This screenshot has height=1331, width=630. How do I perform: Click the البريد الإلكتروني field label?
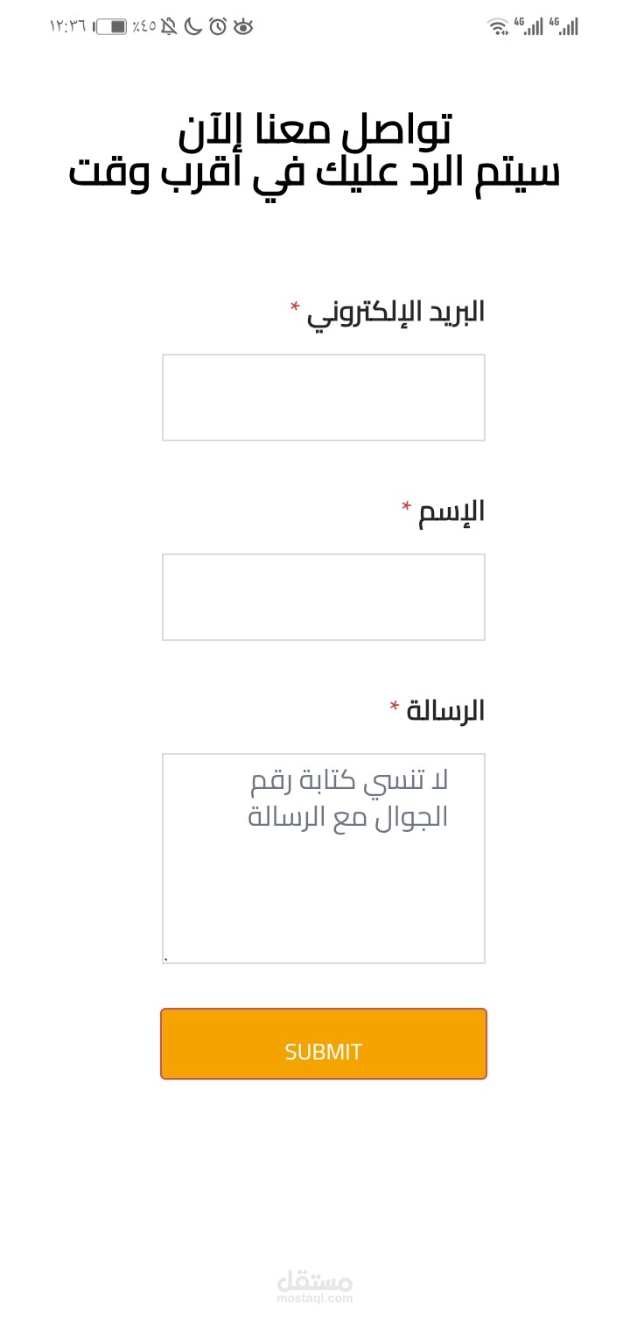[395, 313]
